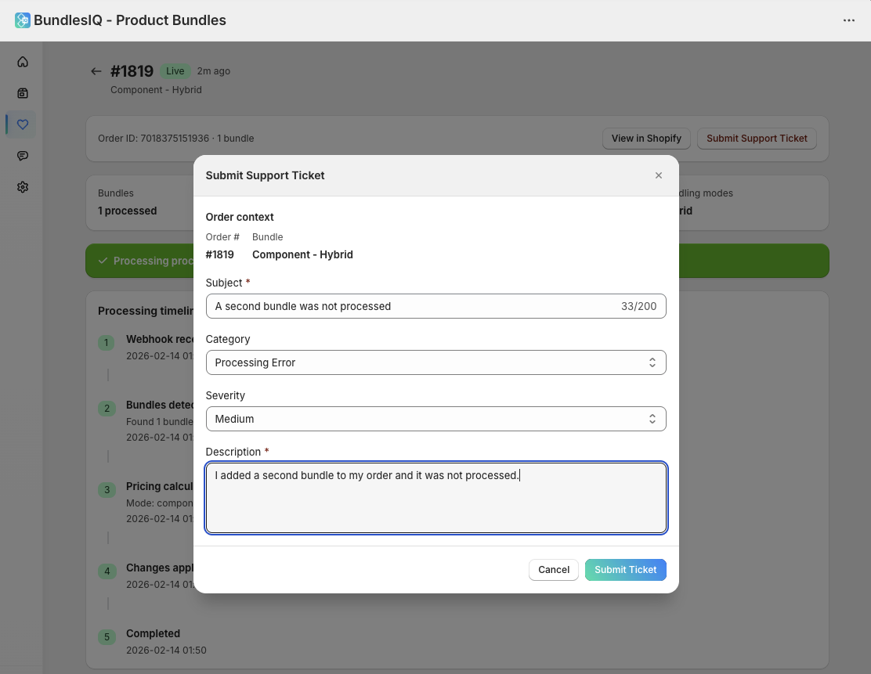Click the three-dot overflow menu top right
871x674 pixels.
pos(849,20)
